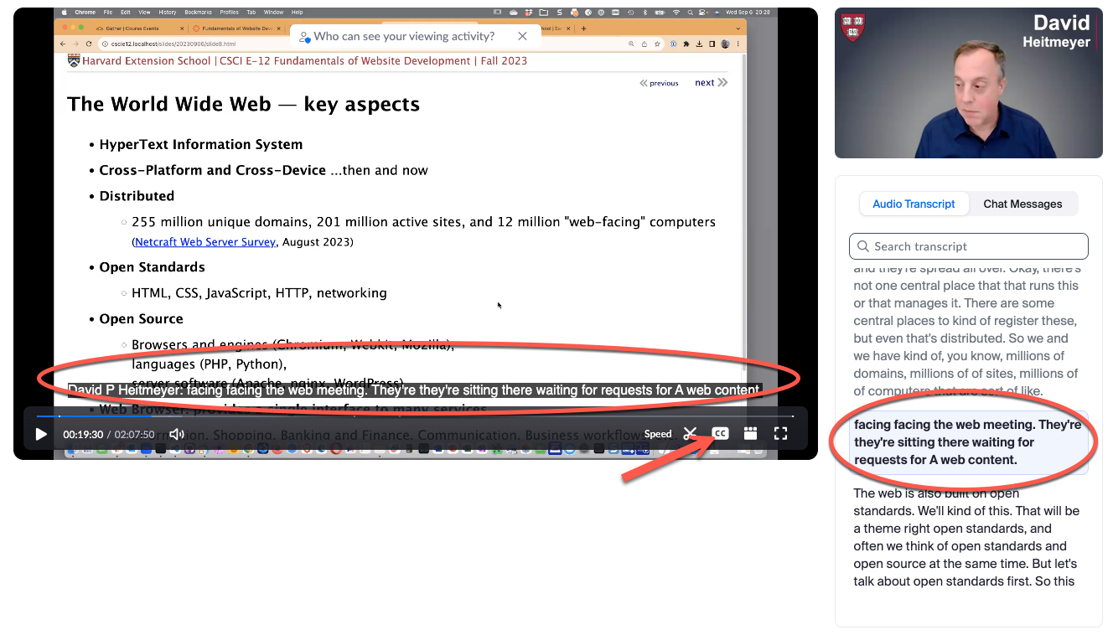This screenshot has width=1113, height=635.
Task: Mute the video audio
Action: click(x=176, y=434)
